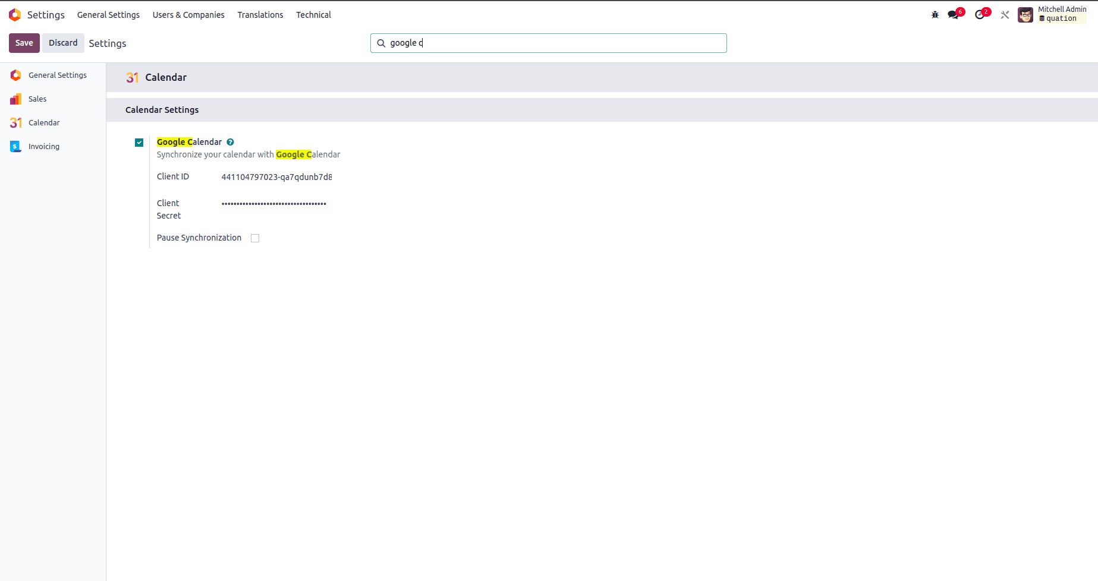This screenshot has width=1098, height=581.
Task: Click Mitchell Admin avatar picture
Action: pyautogui.click(x=1025, y=15)
